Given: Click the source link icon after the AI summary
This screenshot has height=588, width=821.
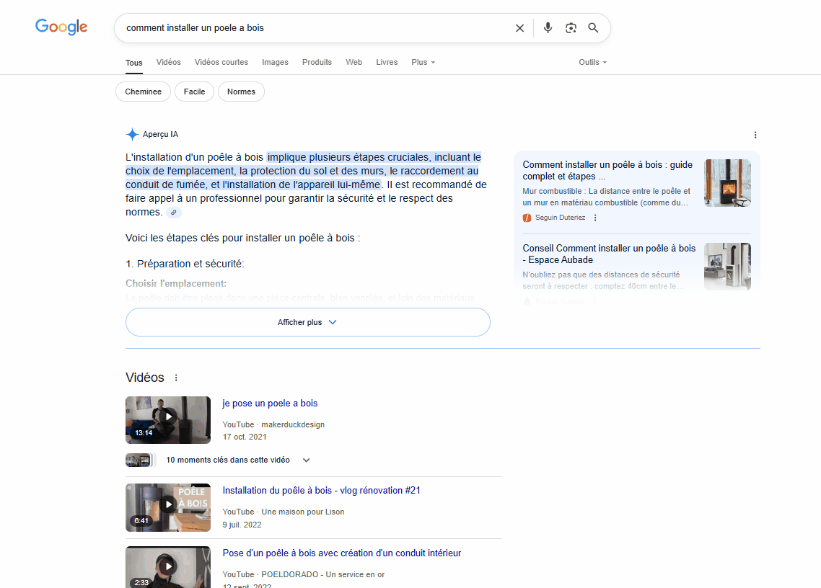Looking at the screenshot, I should tap(174, 213).
